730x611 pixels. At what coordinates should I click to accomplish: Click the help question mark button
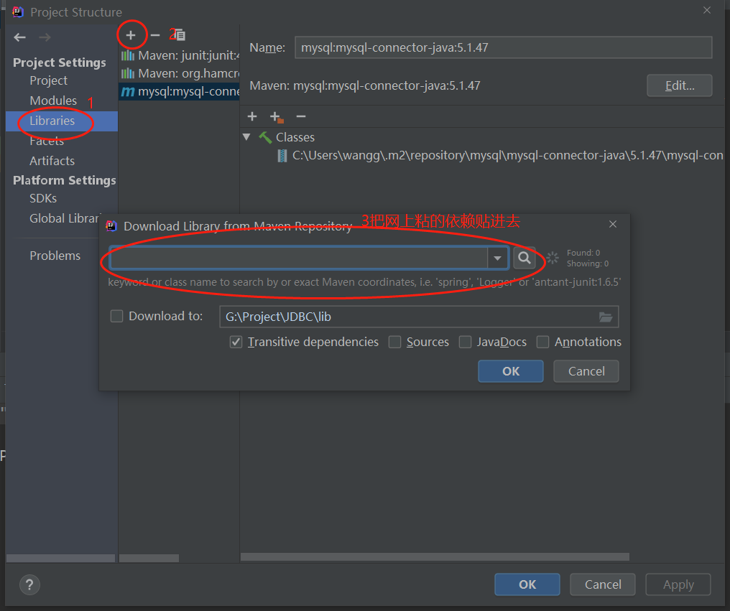click(x=29, y=584)
